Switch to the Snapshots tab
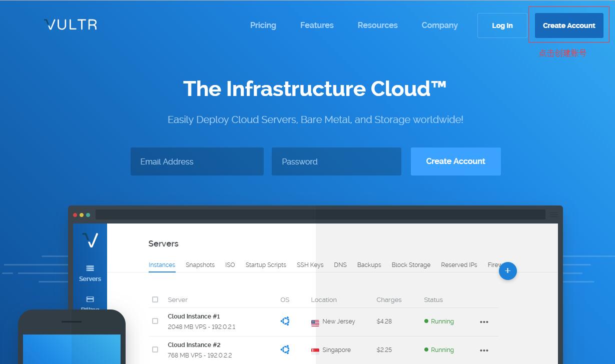 click(x=200, y=264)
